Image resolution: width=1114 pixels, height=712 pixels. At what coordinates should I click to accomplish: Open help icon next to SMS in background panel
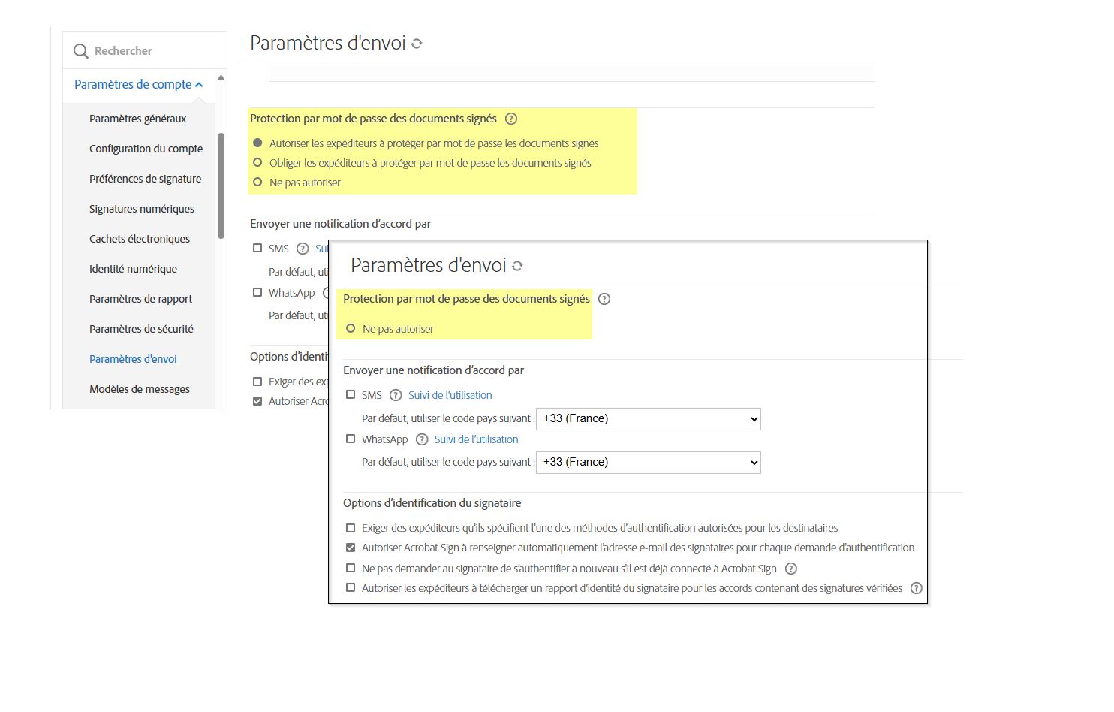point(303,249)
